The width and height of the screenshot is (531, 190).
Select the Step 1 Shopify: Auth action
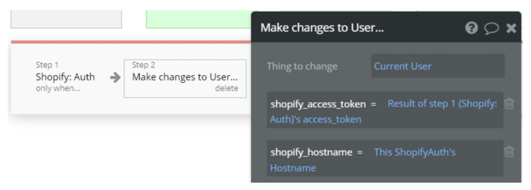(65, 77)
